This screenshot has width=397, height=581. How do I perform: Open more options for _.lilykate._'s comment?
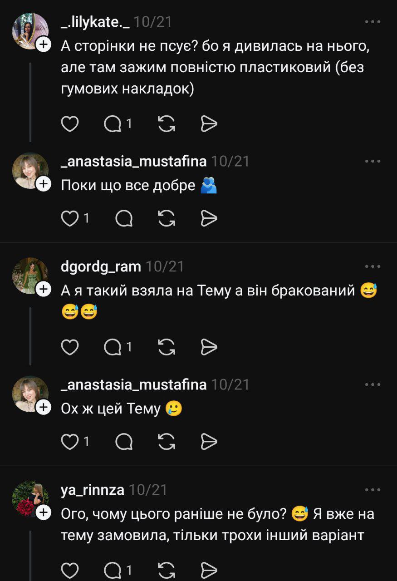click(372, 22)
